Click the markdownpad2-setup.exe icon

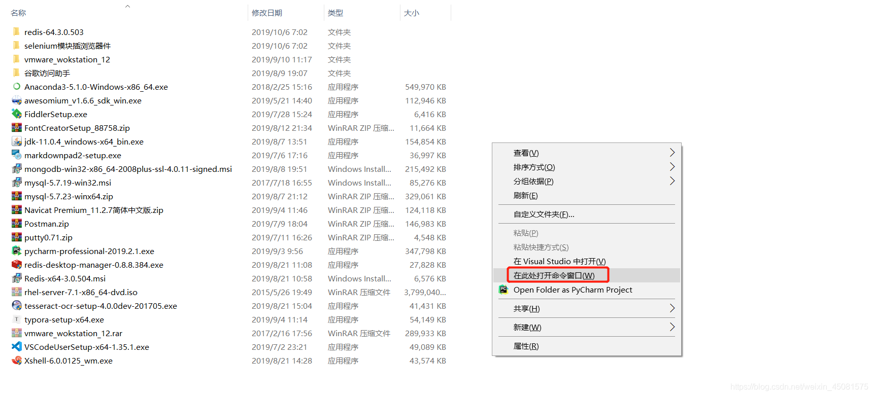(x=17, y=155)
